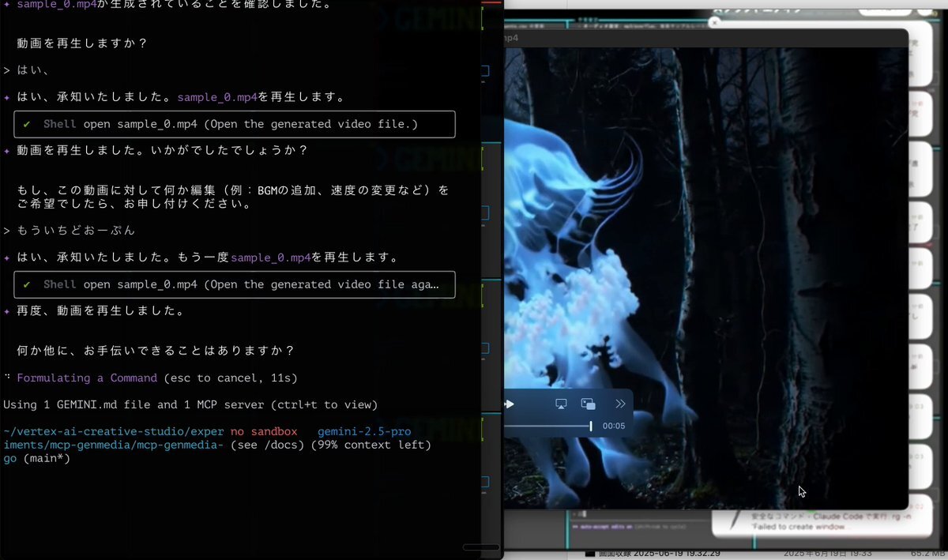Click the mp4 title on the player window

[511, 38]
